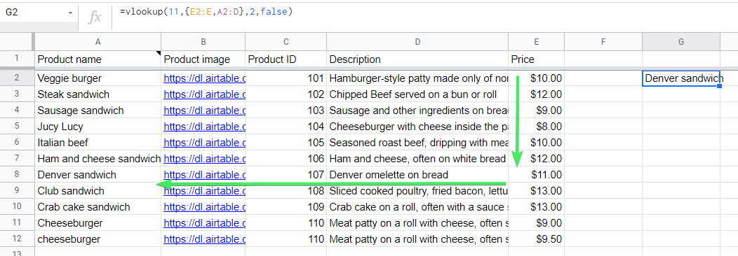Select column D header
738x256 pixels.
click(417, 42)
